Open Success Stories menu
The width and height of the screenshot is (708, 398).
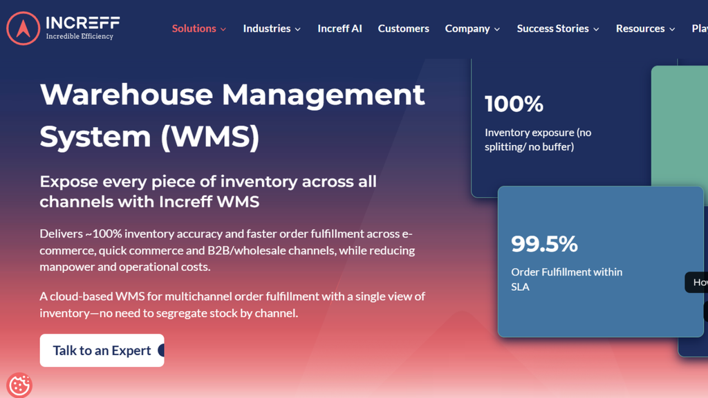click(552, 28)
